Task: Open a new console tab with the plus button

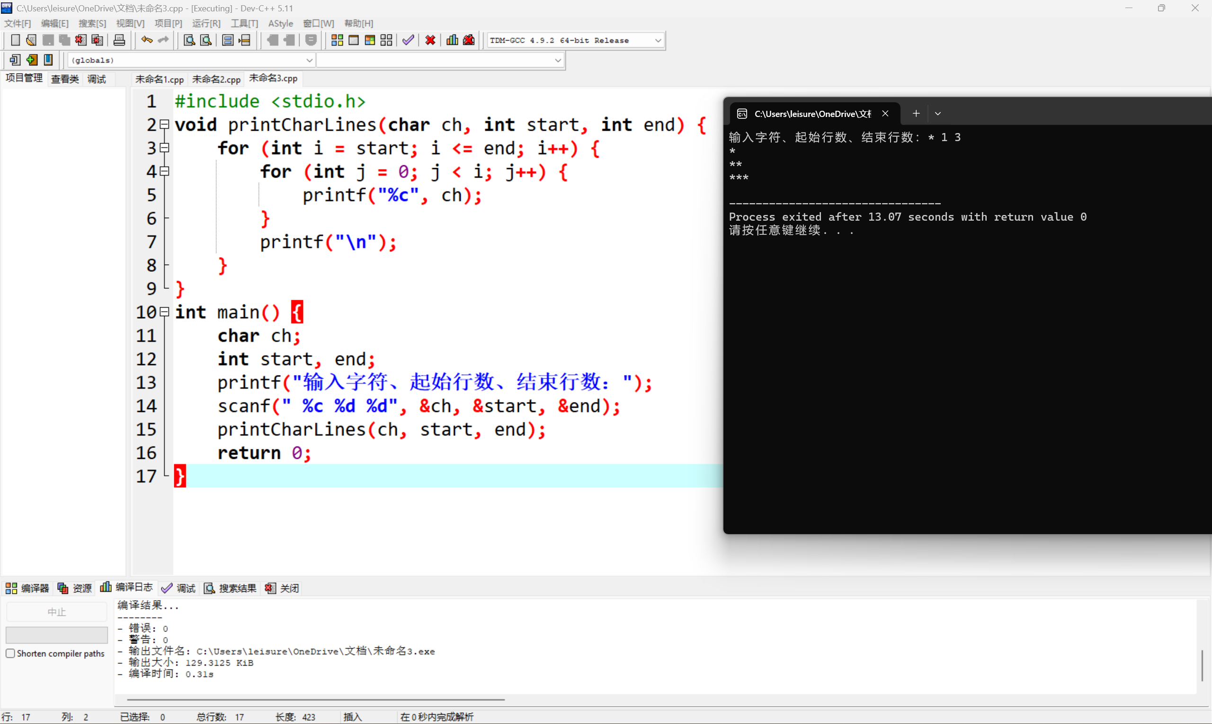Action: coord(916,113)
